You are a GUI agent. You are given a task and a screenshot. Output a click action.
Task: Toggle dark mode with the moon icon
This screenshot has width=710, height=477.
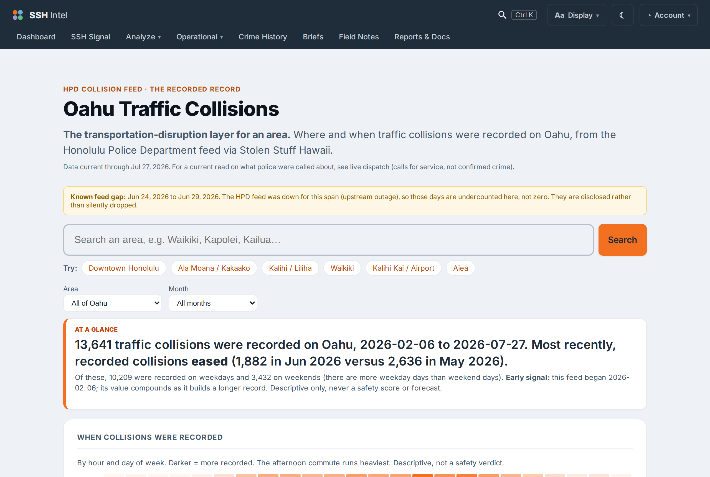pyautogui.click(x=622, y=15)
